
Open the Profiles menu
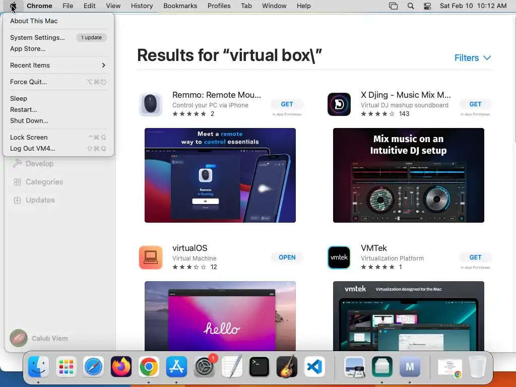pyautogui.click(x=219, y=6)
